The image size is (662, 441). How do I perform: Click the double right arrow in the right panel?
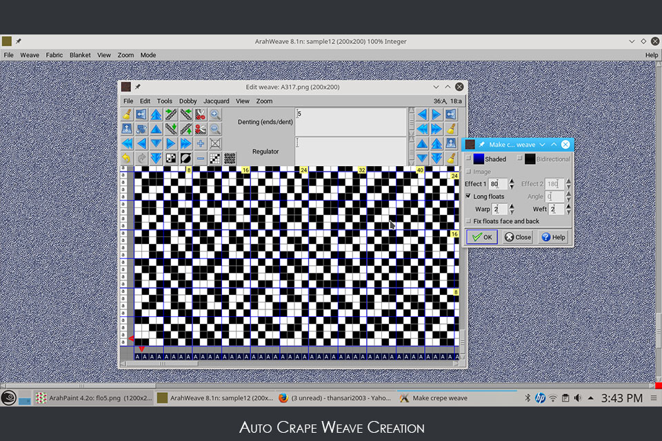click(437, 129)
